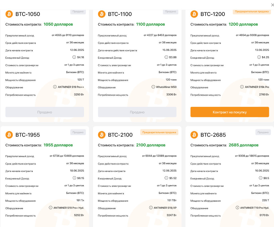The height and width of the screenshot is (227, 274).
Task: Click the info icon beside WhatsMiner M50
Action: click(x=153, y=87)
